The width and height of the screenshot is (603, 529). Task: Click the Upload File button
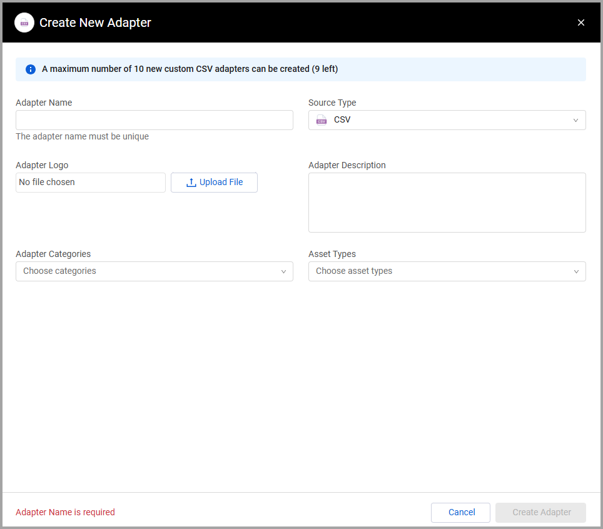tap(214, 182)
